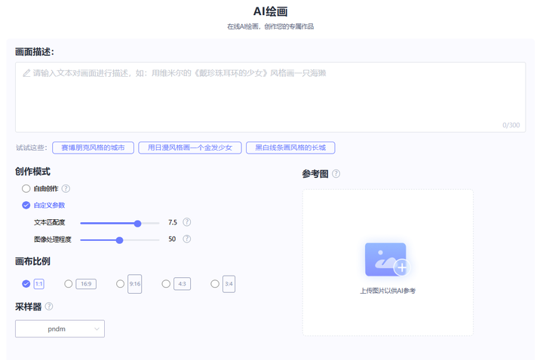
Task: Click the 赛博朋克风格的城市 suggestion button
Action: [x=93, y=148]
